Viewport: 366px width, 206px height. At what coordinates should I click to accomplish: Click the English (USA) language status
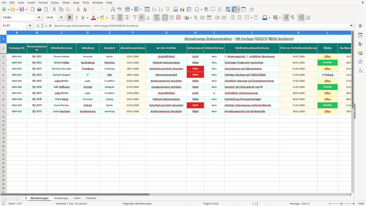click(x=211, y=204)
